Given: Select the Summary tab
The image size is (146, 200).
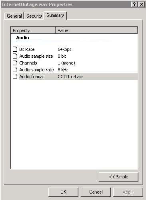Looking at the screenshot, I should [55, 16].
